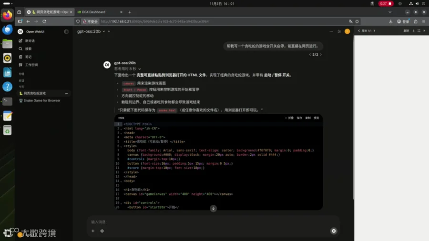Click 保存 button on the code block

(299, 118)
